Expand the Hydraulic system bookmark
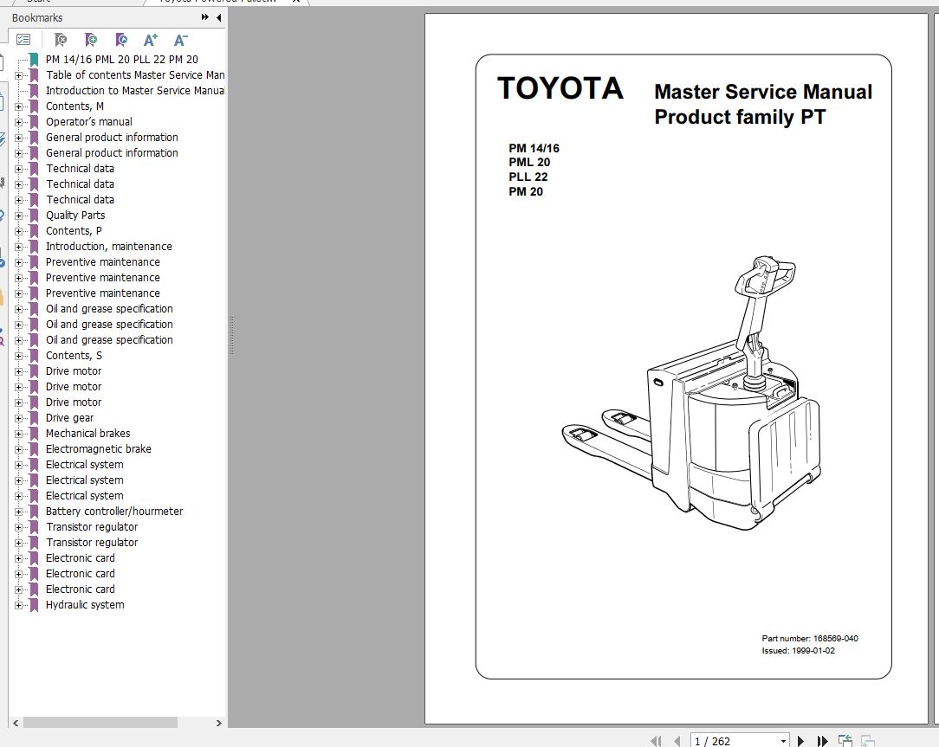Image resolution: width=939 pixels, height=747 pixels. click(x=18, y=605)
